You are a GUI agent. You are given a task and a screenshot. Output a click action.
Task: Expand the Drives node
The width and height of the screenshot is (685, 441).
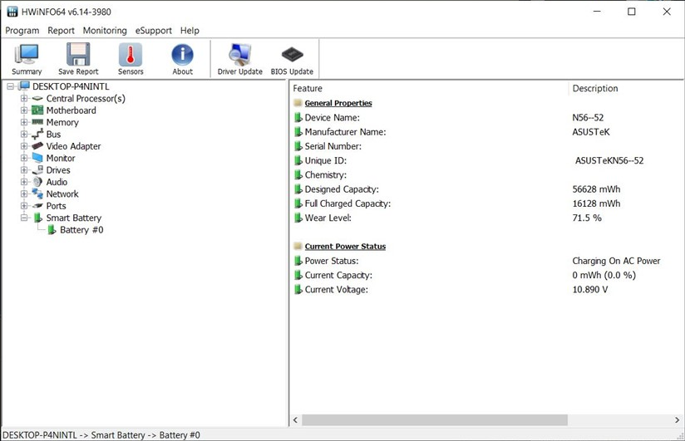click(x=24, y=170)
